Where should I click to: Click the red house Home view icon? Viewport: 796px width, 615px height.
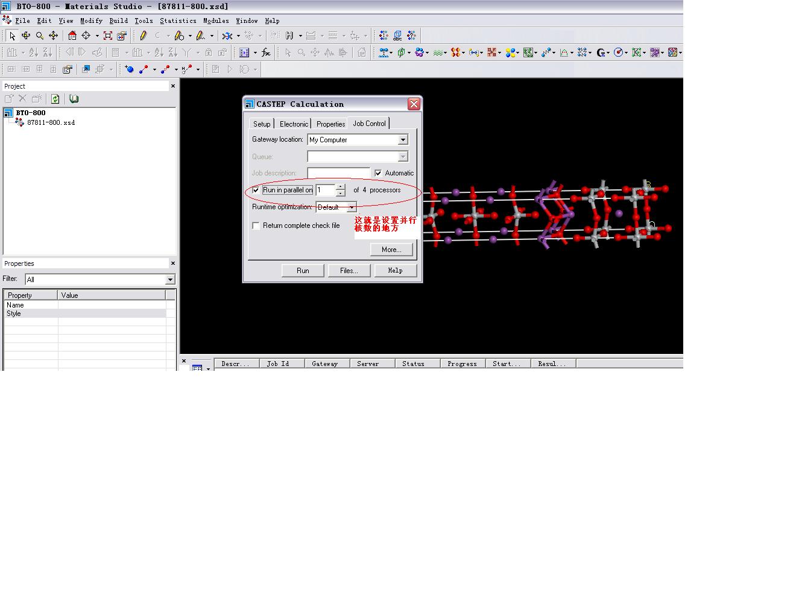pos(72,36)
